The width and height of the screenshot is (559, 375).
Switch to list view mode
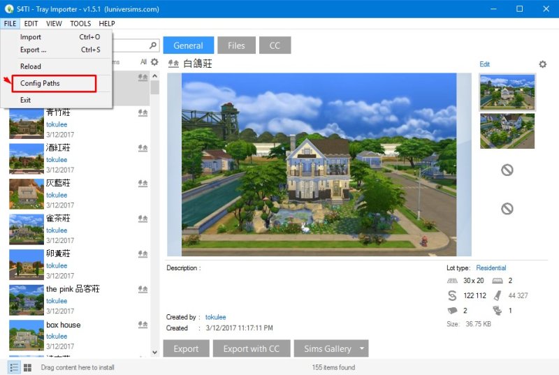14,367
